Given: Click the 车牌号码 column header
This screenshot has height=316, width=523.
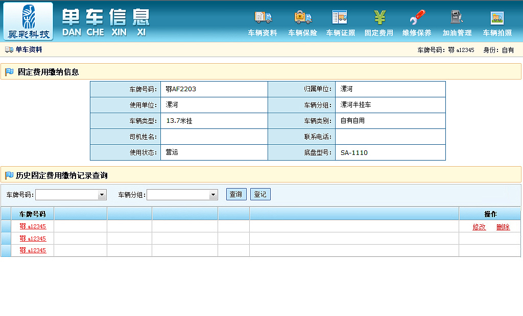Looking at the screenshot, I should [32, 214].
